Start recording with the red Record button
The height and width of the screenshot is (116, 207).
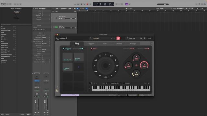point(87,4)
